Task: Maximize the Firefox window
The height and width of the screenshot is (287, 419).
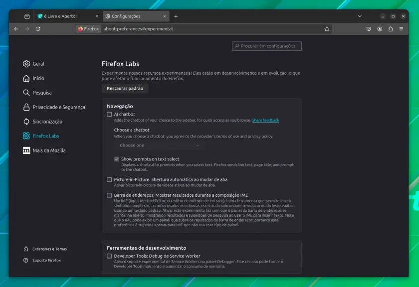Action: coord(393,16)
